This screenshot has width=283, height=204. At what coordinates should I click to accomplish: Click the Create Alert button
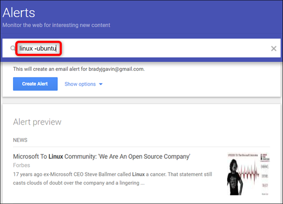click(x=35, y=84)
